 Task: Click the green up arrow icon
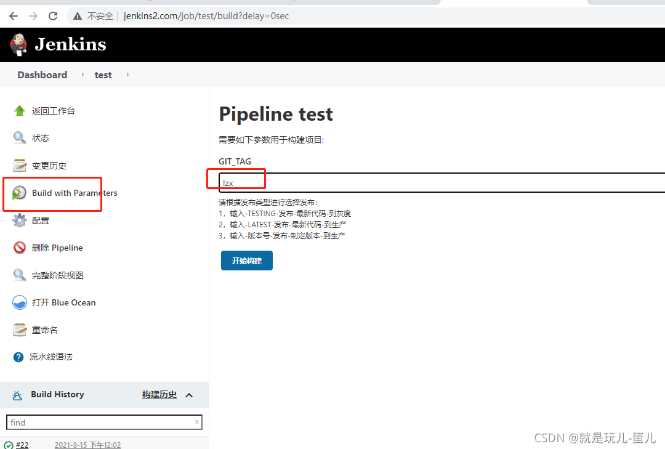pos(20,111)
